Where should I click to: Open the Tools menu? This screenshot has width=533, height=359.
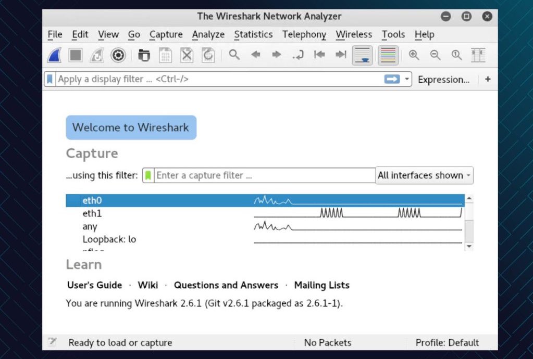pos(393,35)
